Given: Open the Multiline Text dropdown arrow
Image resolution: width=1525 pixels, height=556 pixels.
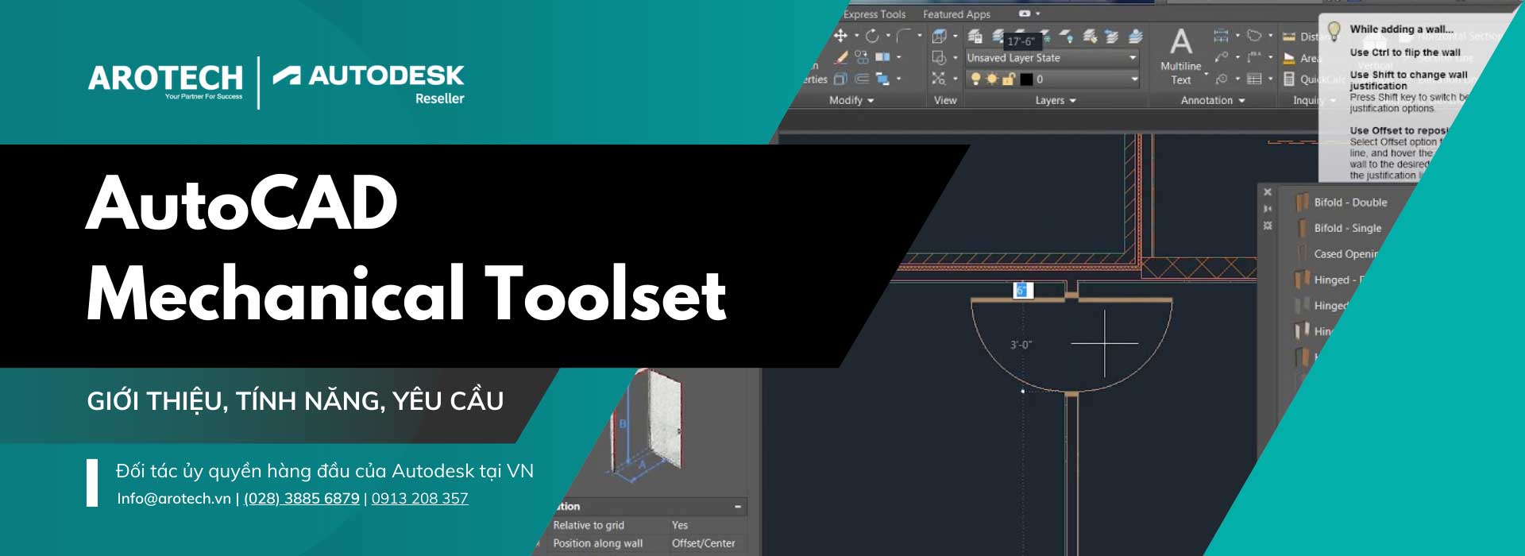Looking at the screenshot, I should click(1206, 74).
